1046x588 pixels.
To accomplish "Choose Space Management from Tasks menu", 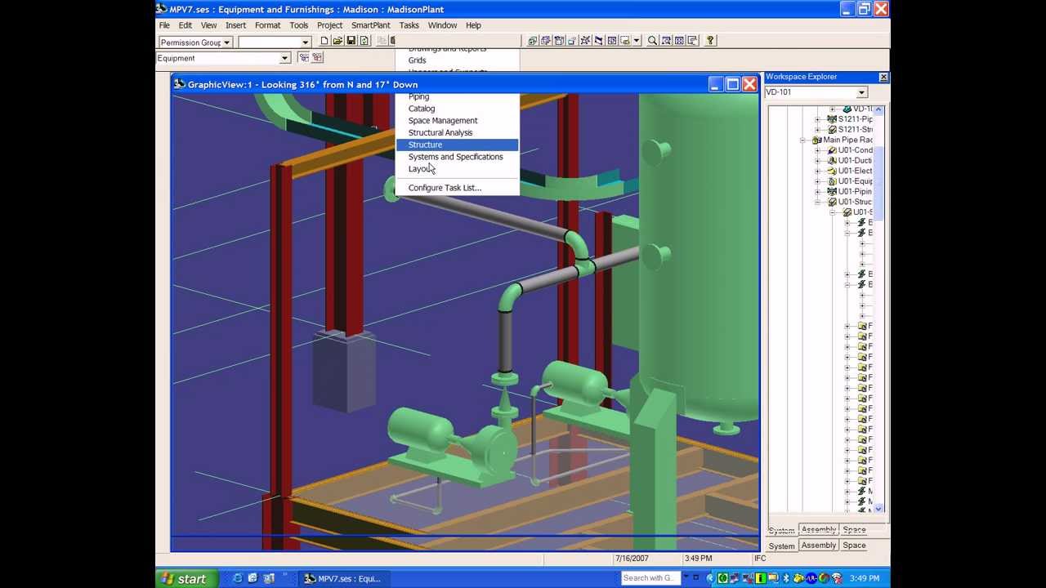I will coord(457,121).
